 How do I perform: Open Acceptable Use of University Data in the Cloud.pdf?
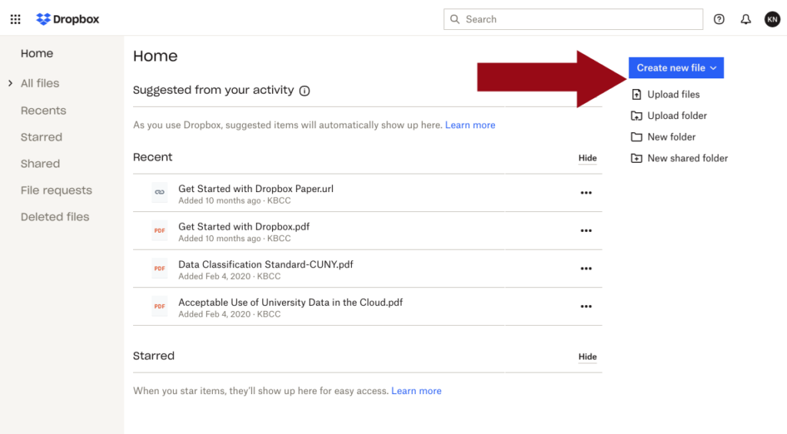click(291, 303)
